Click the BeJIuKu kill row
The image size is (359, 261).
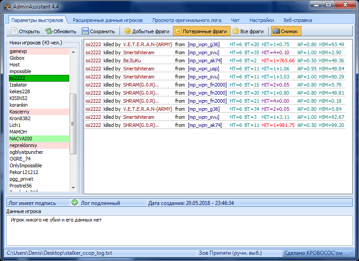(x=215, y=61)
